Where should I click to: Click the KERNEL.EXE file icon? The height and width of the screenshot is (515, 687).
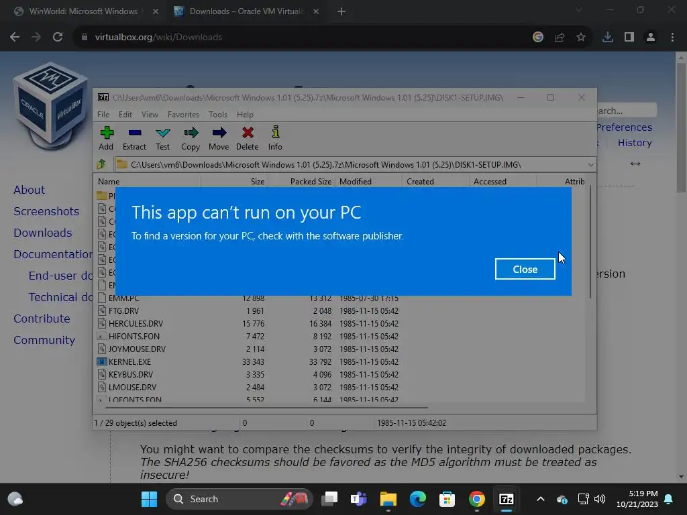click(x=102, y=361)
